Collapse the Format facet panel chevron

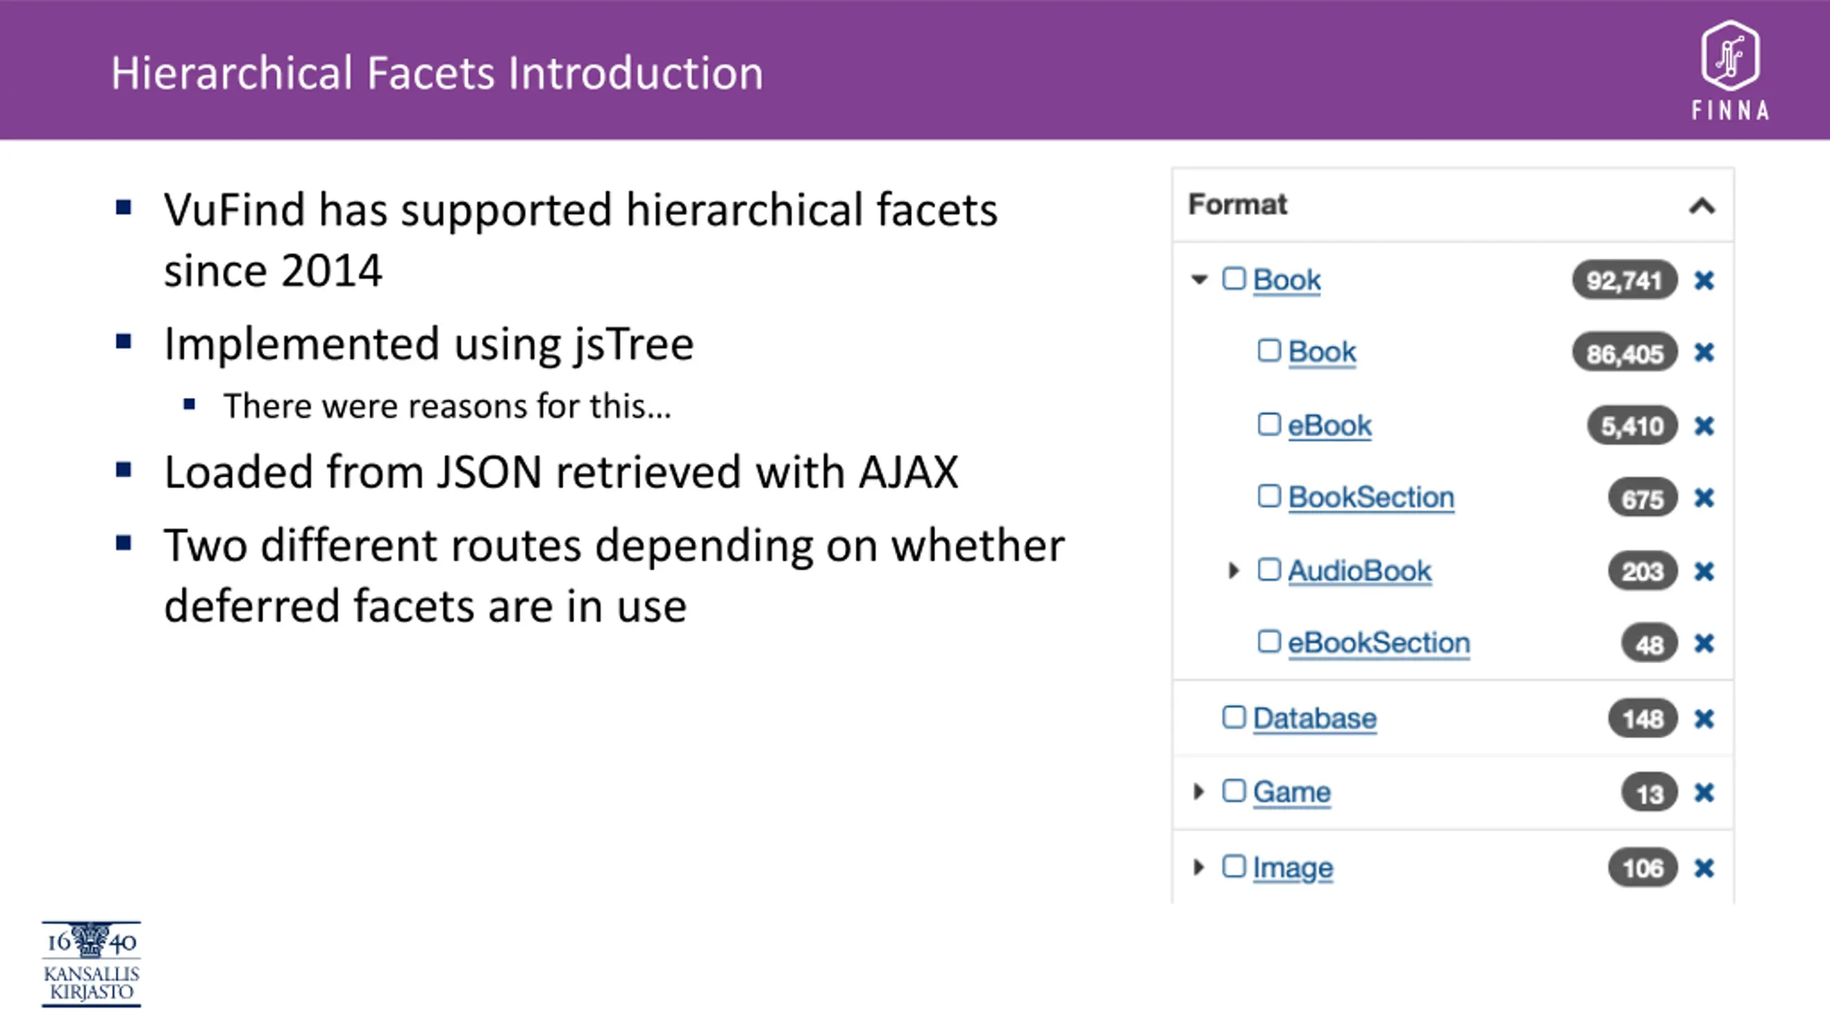(x=1702, y=207)
